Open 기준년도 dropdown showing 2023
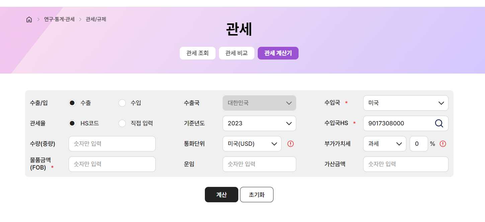The image size is (485, 222). pos(259,123)
